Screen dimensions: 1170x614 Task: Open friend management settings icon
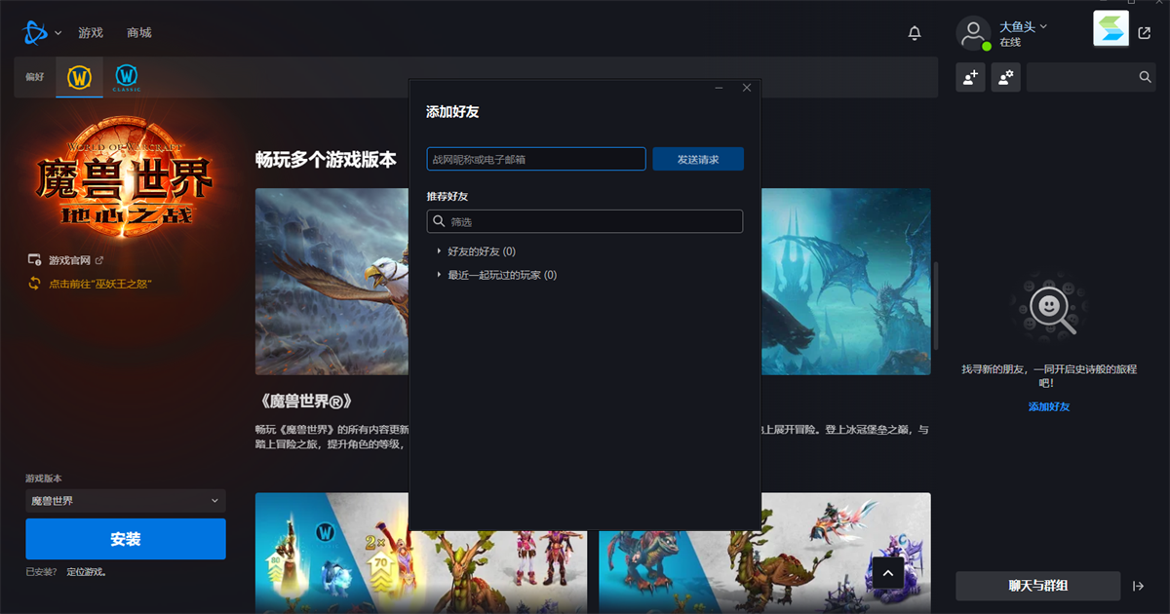1005,77
